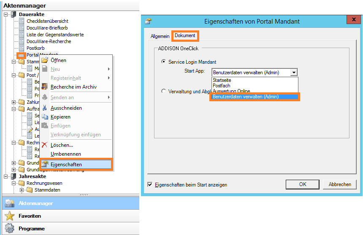Choose Recherche im Archiv menu entry

(x=76, y=87)
